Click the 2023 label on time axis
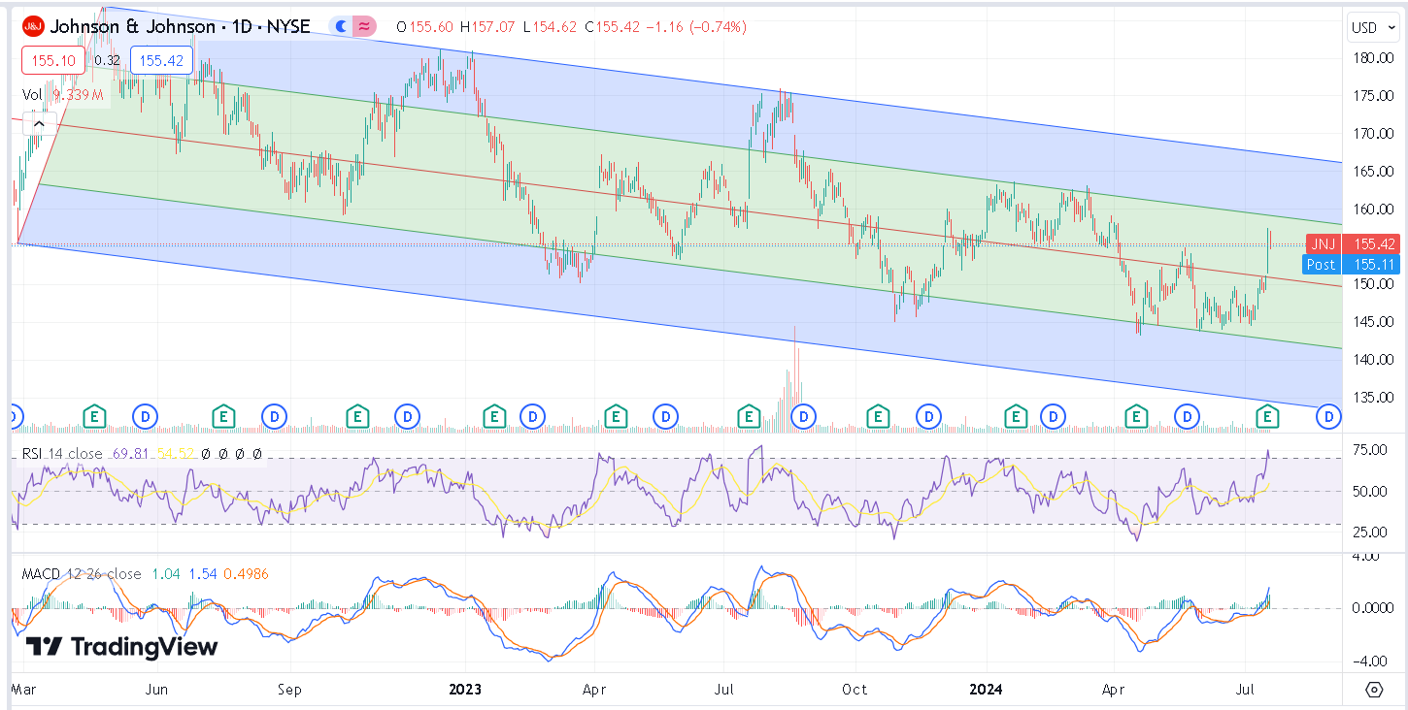 465,690
